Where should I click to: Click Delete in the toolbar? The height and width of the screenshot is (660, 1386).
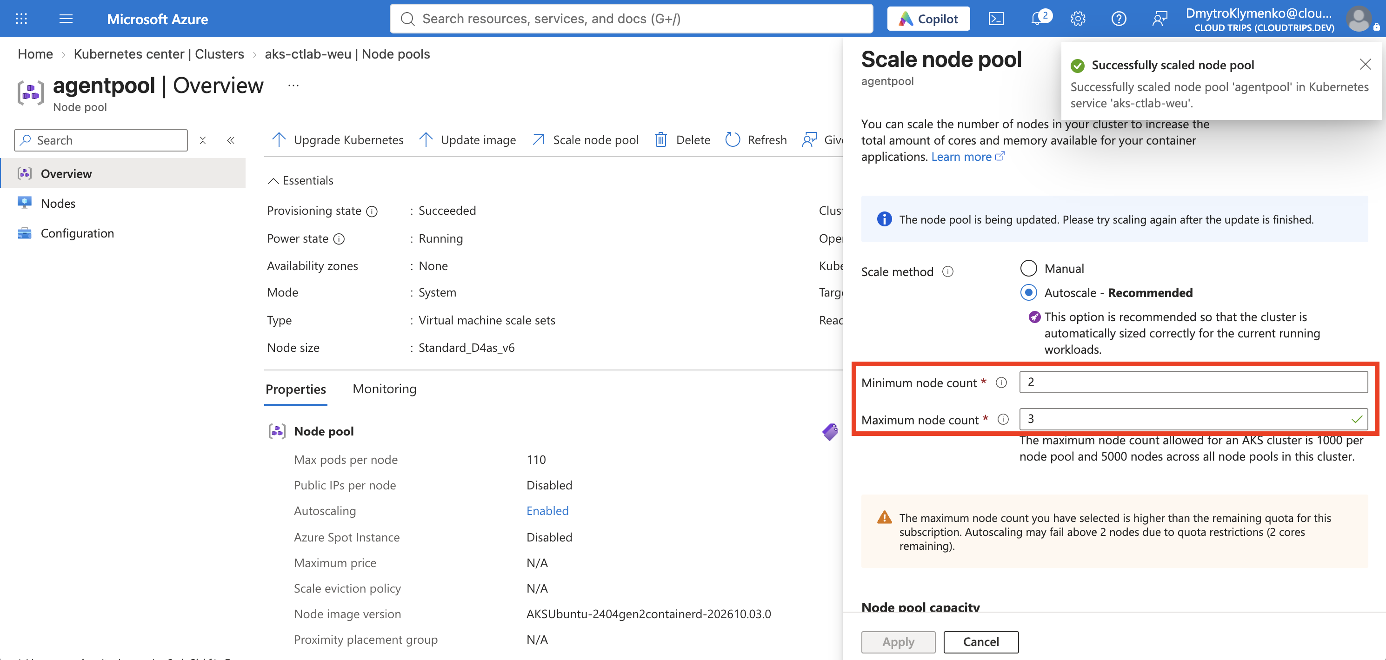pos(683,140)
